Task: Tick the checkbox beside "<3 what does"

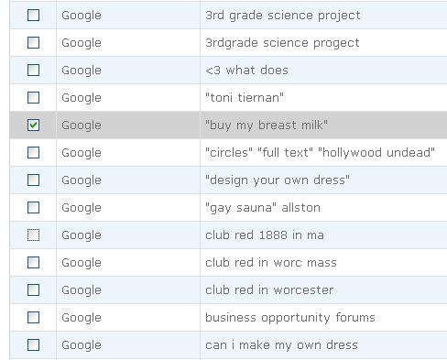Action: 33,70
